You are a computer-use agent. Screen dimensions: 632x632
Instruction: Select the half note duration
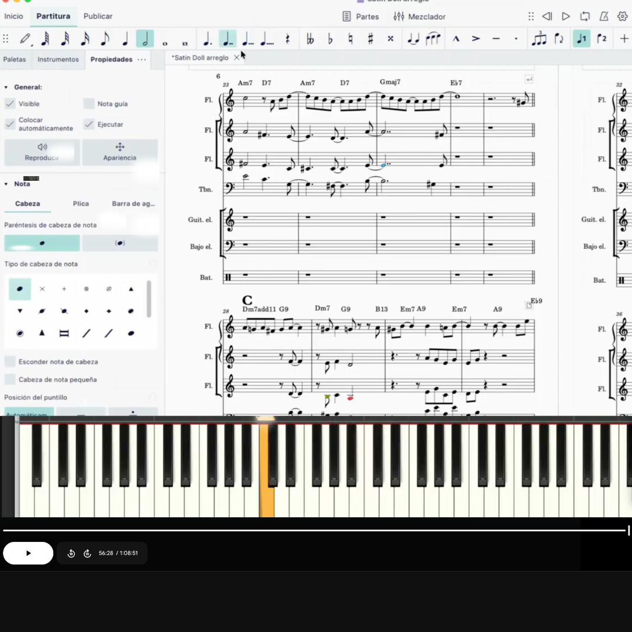pyautogui.click(x=145, y=39)
